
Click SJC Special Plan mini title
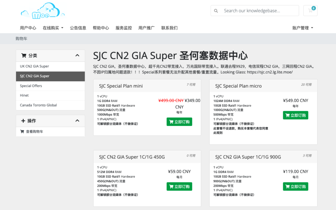pos(121,86)
